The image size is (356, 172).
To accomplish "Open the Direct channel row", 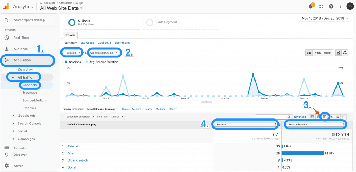I will point(72,153).
